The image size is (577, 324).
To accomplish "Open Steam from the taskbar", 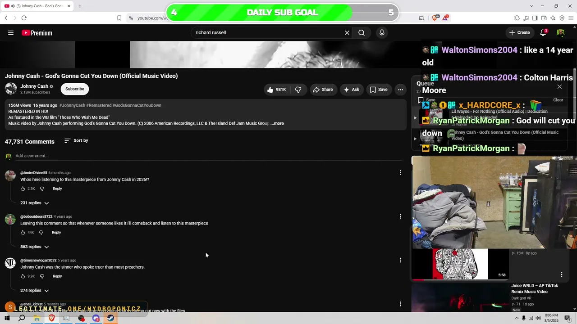I will [110, 318].
